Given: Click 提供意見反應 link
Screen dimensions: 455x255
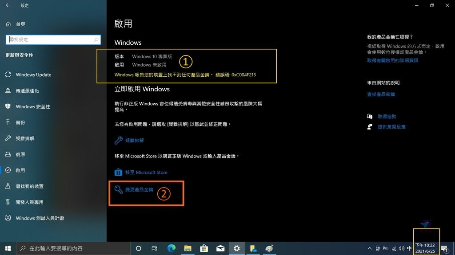Looking at the screenshot, I should [x=392, y=127].
